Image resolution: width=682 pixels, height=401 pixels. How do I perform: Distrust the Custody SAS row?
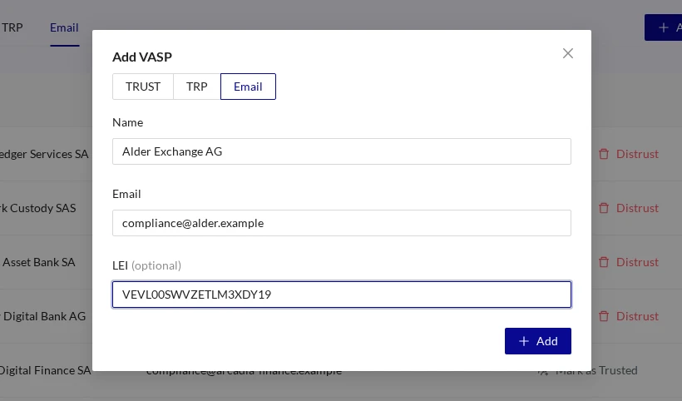point(629,208)
